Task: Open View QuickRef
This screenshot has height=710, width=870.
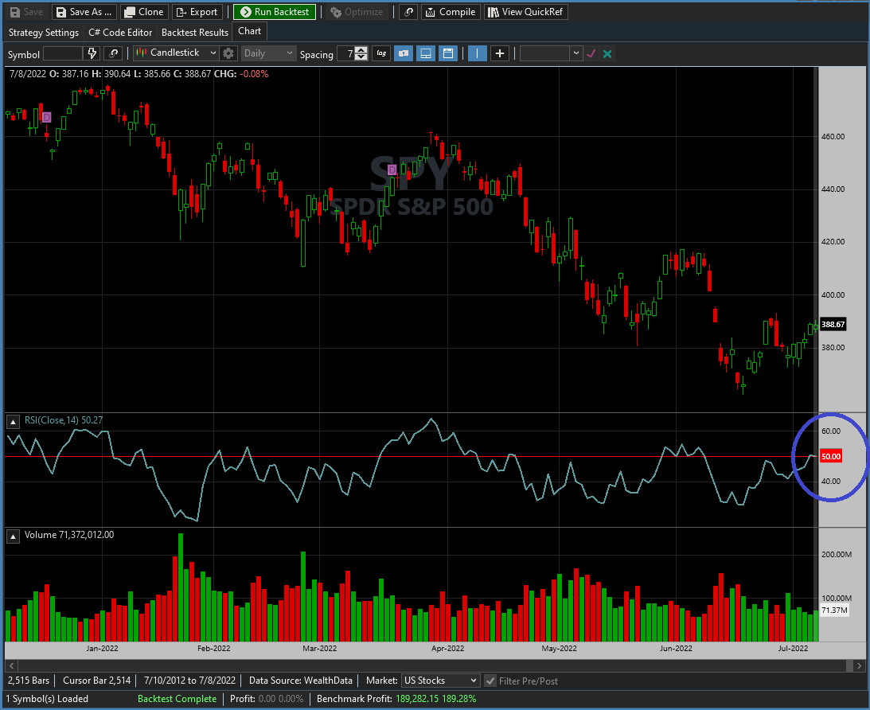Action: click(x=526, y=12)
